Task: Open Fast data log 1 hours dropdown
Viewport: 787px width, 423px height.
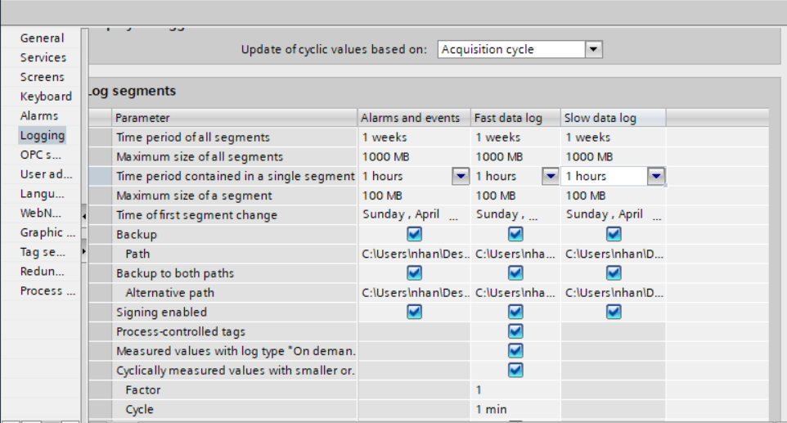Action: pyautogui.click(x=551, y=176)
